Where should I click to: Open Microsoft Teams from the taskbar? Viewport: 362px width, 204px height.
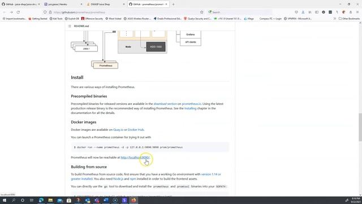(x=97, y=200)
